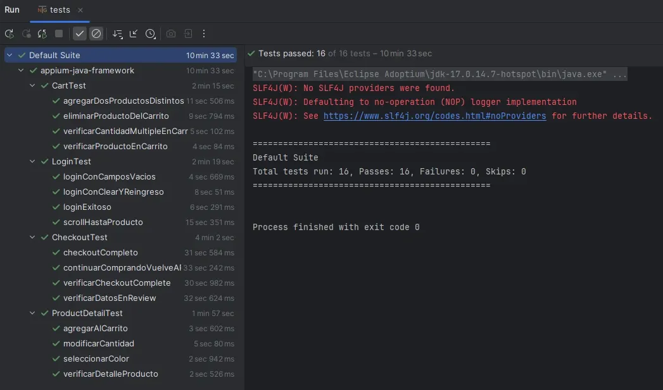Click 'No SLF4J providers were found' line
This screenshot has height=390, width=663.
tap(354, 88)
